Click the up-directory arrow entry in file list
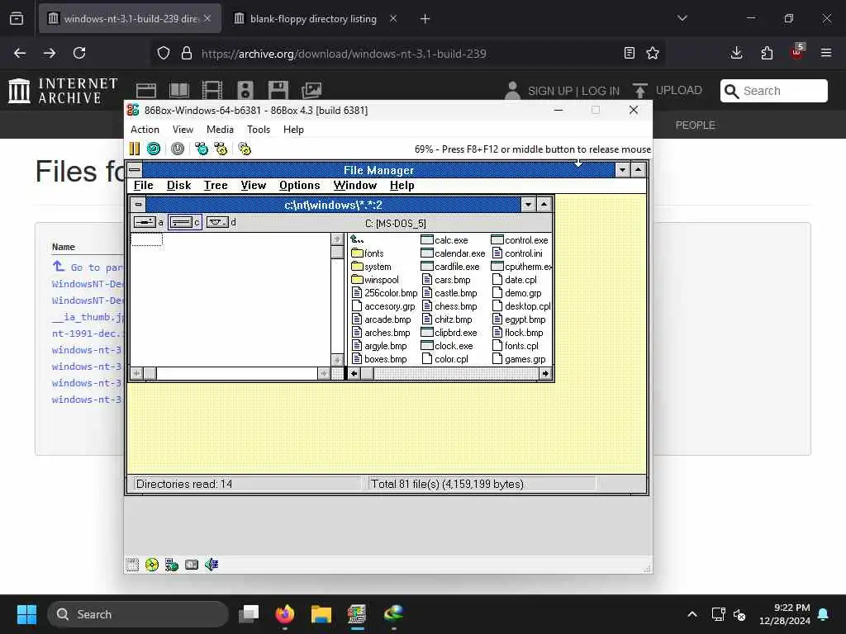The height and width of the screenshot is (634, 846). (357, 239)
